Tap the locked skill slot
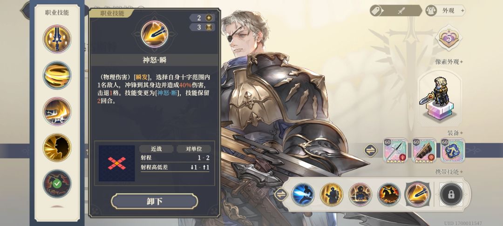Image resolution: width=503 pixels, height=226 pixels. point(451,194)
